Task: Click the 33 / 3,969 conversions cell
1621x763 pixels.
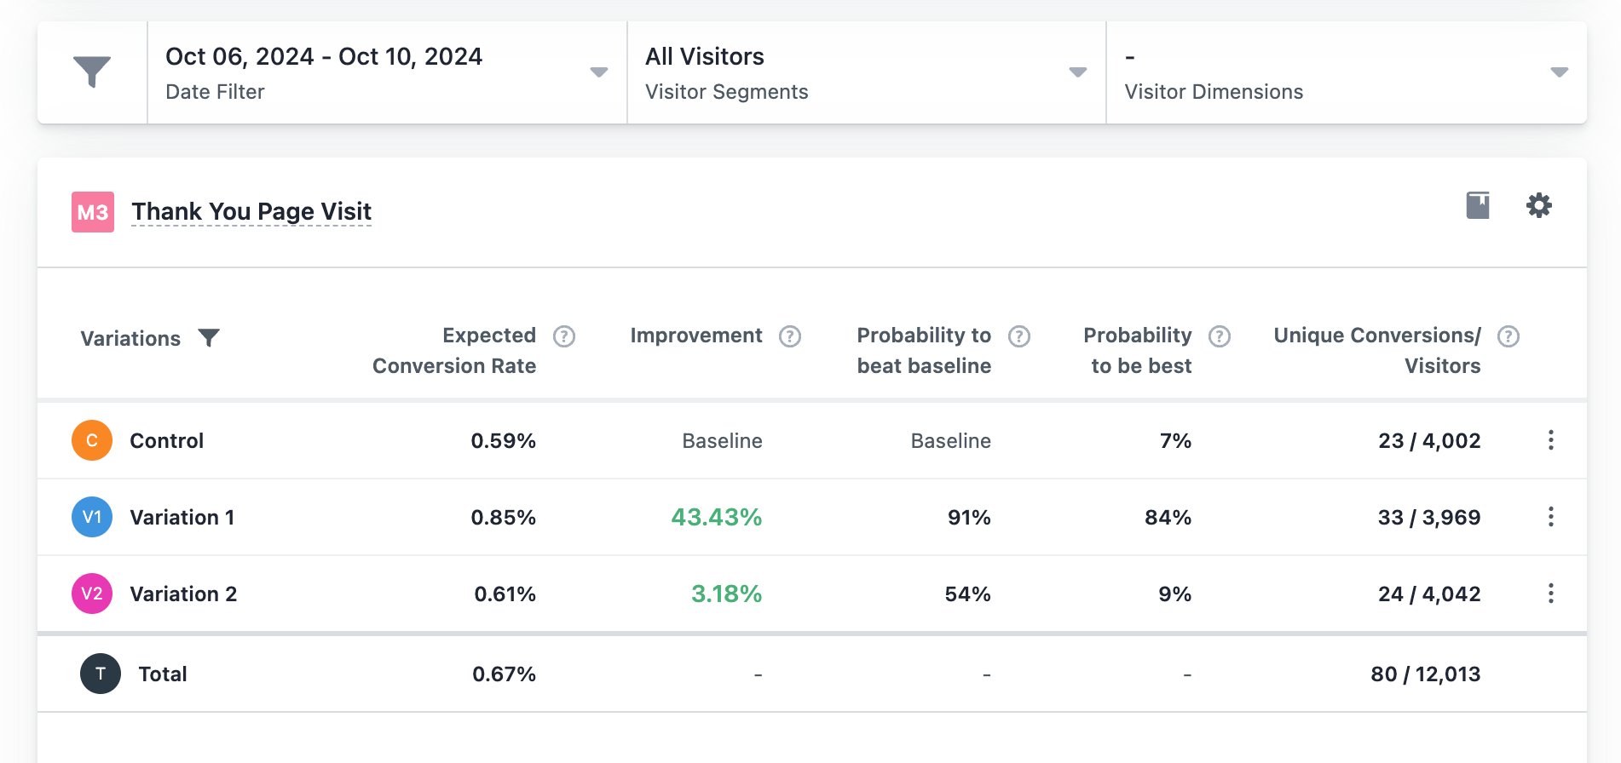Action: tap(1430, 518)
